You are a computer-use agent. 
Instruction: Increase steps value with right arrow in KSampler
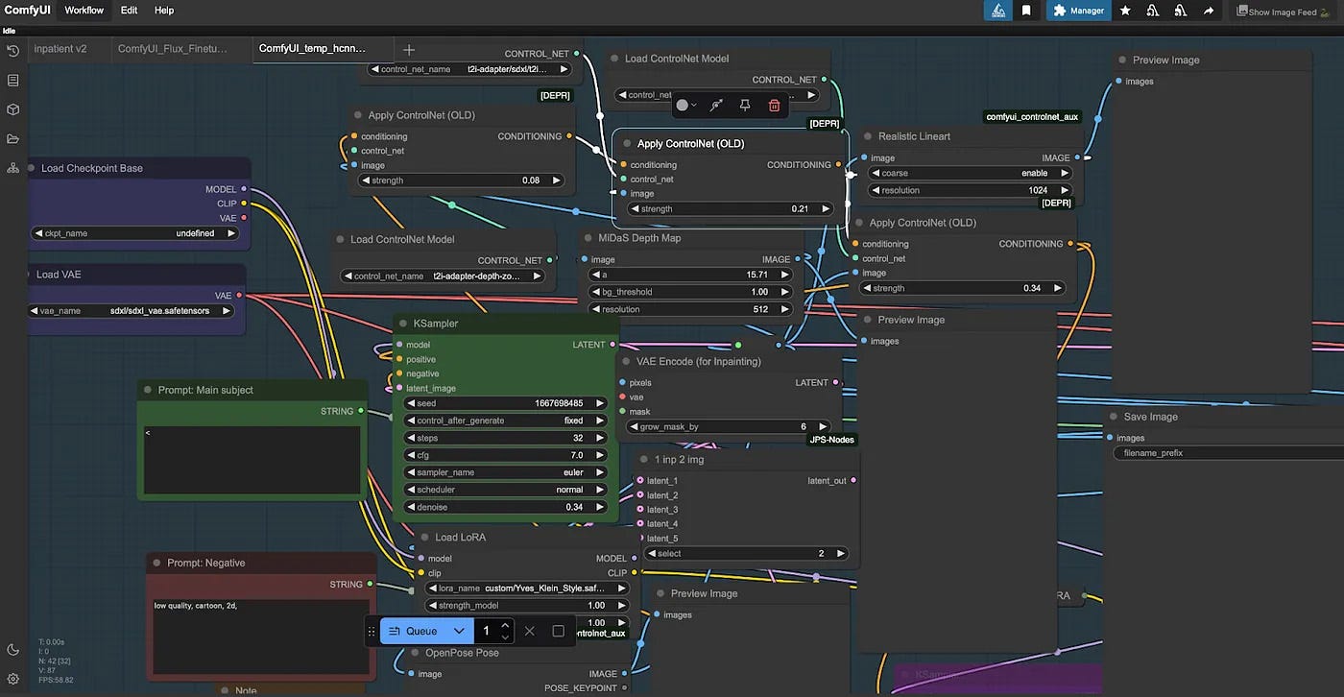click(600, 438)
